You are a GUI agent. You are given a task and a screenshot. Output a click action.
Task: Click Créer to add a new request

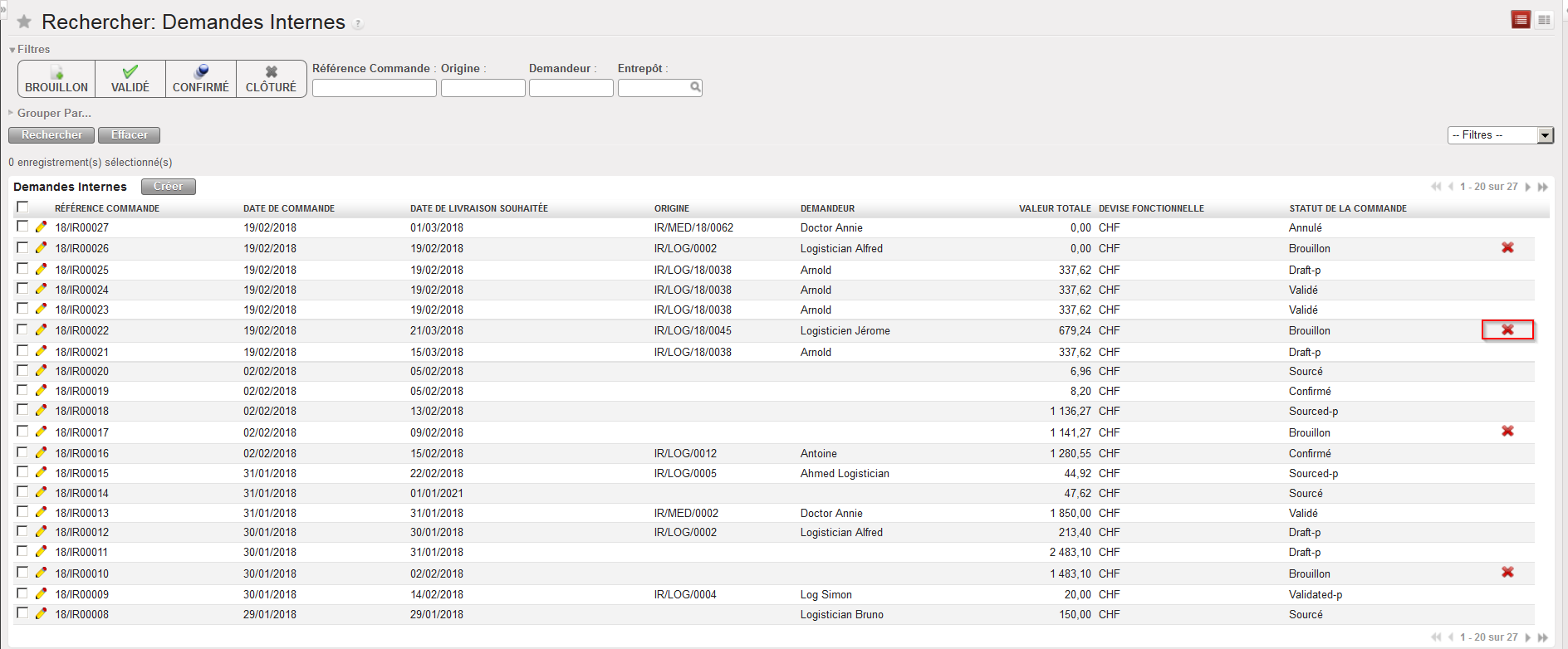(168, 187)
